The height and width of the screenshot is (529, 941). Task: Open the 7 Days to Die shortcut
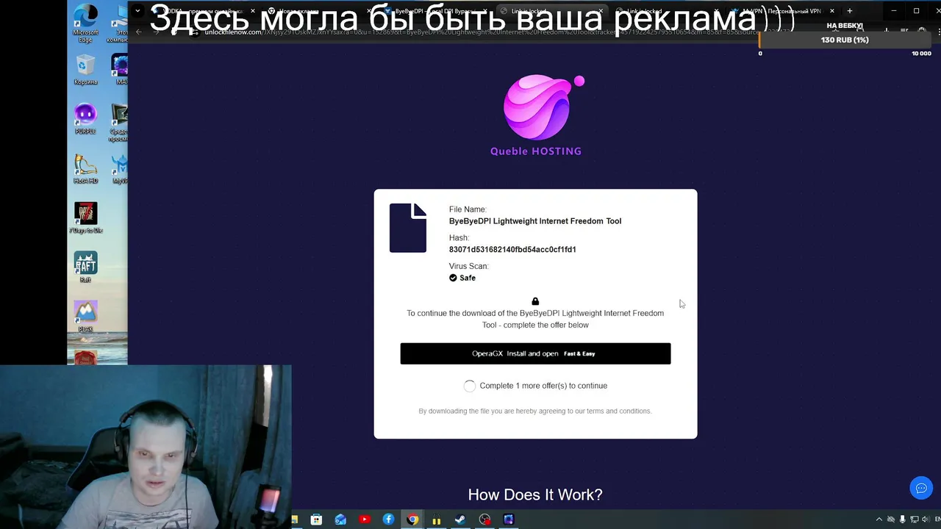[85, 218]
